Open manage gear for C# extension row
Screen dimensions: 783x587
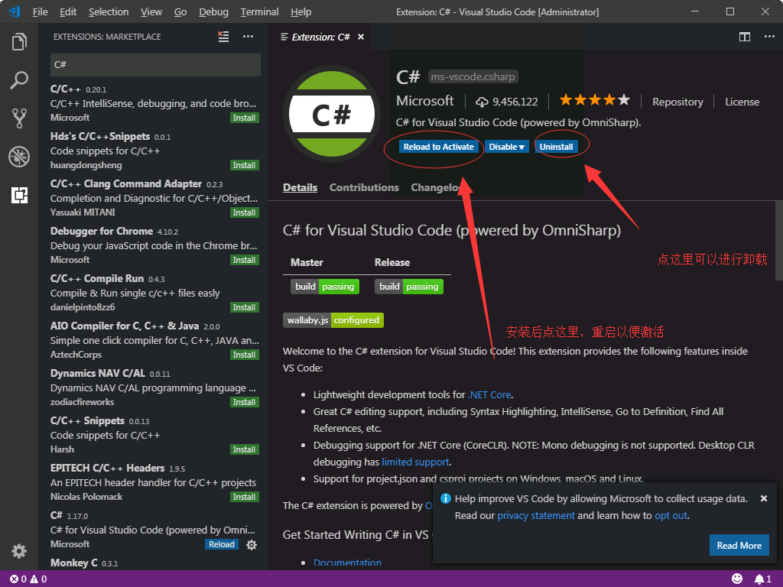point(252,544)
